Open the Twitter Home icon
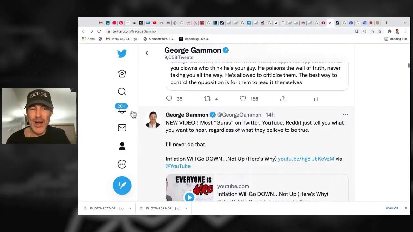This screenshot has width=413, height=232. coord(122,73)
